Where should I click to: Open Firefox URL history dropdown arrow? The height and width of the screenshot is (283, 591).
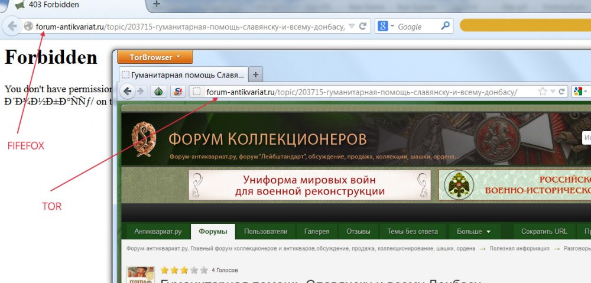pos(352,27)
